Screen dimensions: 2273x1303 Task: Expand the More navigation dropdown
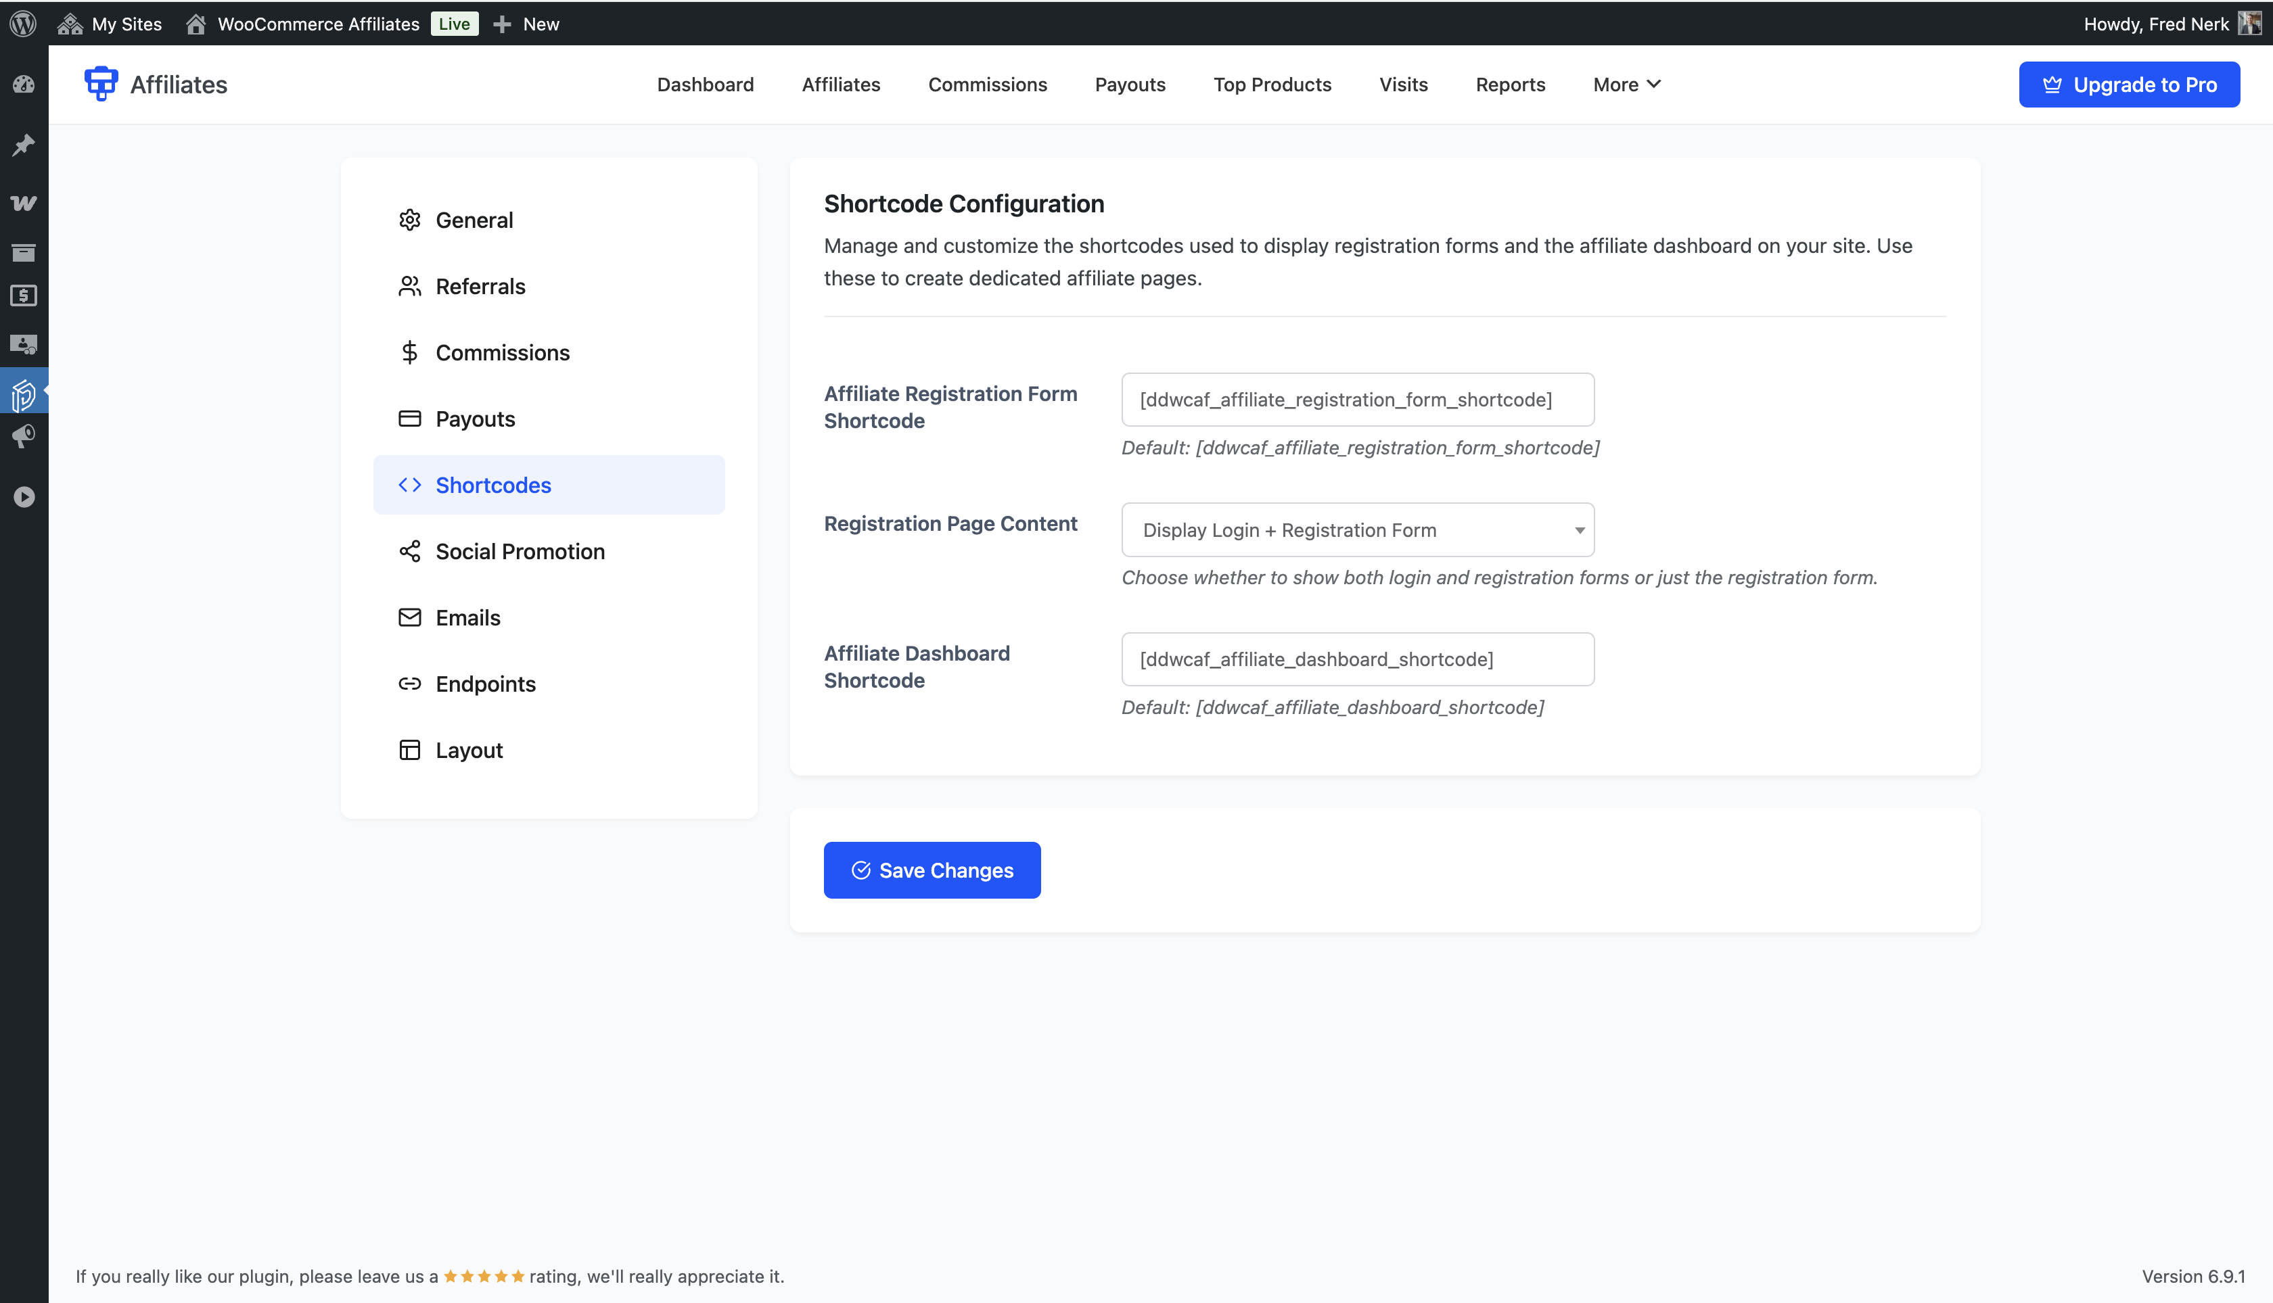(x=1626, y=84)
